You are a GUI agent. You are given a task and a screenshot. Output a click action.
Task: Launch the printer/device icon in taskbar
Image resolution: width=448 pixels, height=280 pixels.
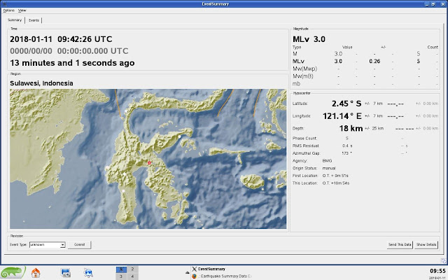pos(65,273)
